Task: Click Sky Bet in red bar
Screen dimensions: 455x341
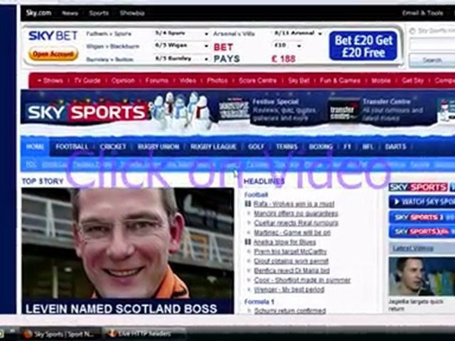Action: point(299,81)
